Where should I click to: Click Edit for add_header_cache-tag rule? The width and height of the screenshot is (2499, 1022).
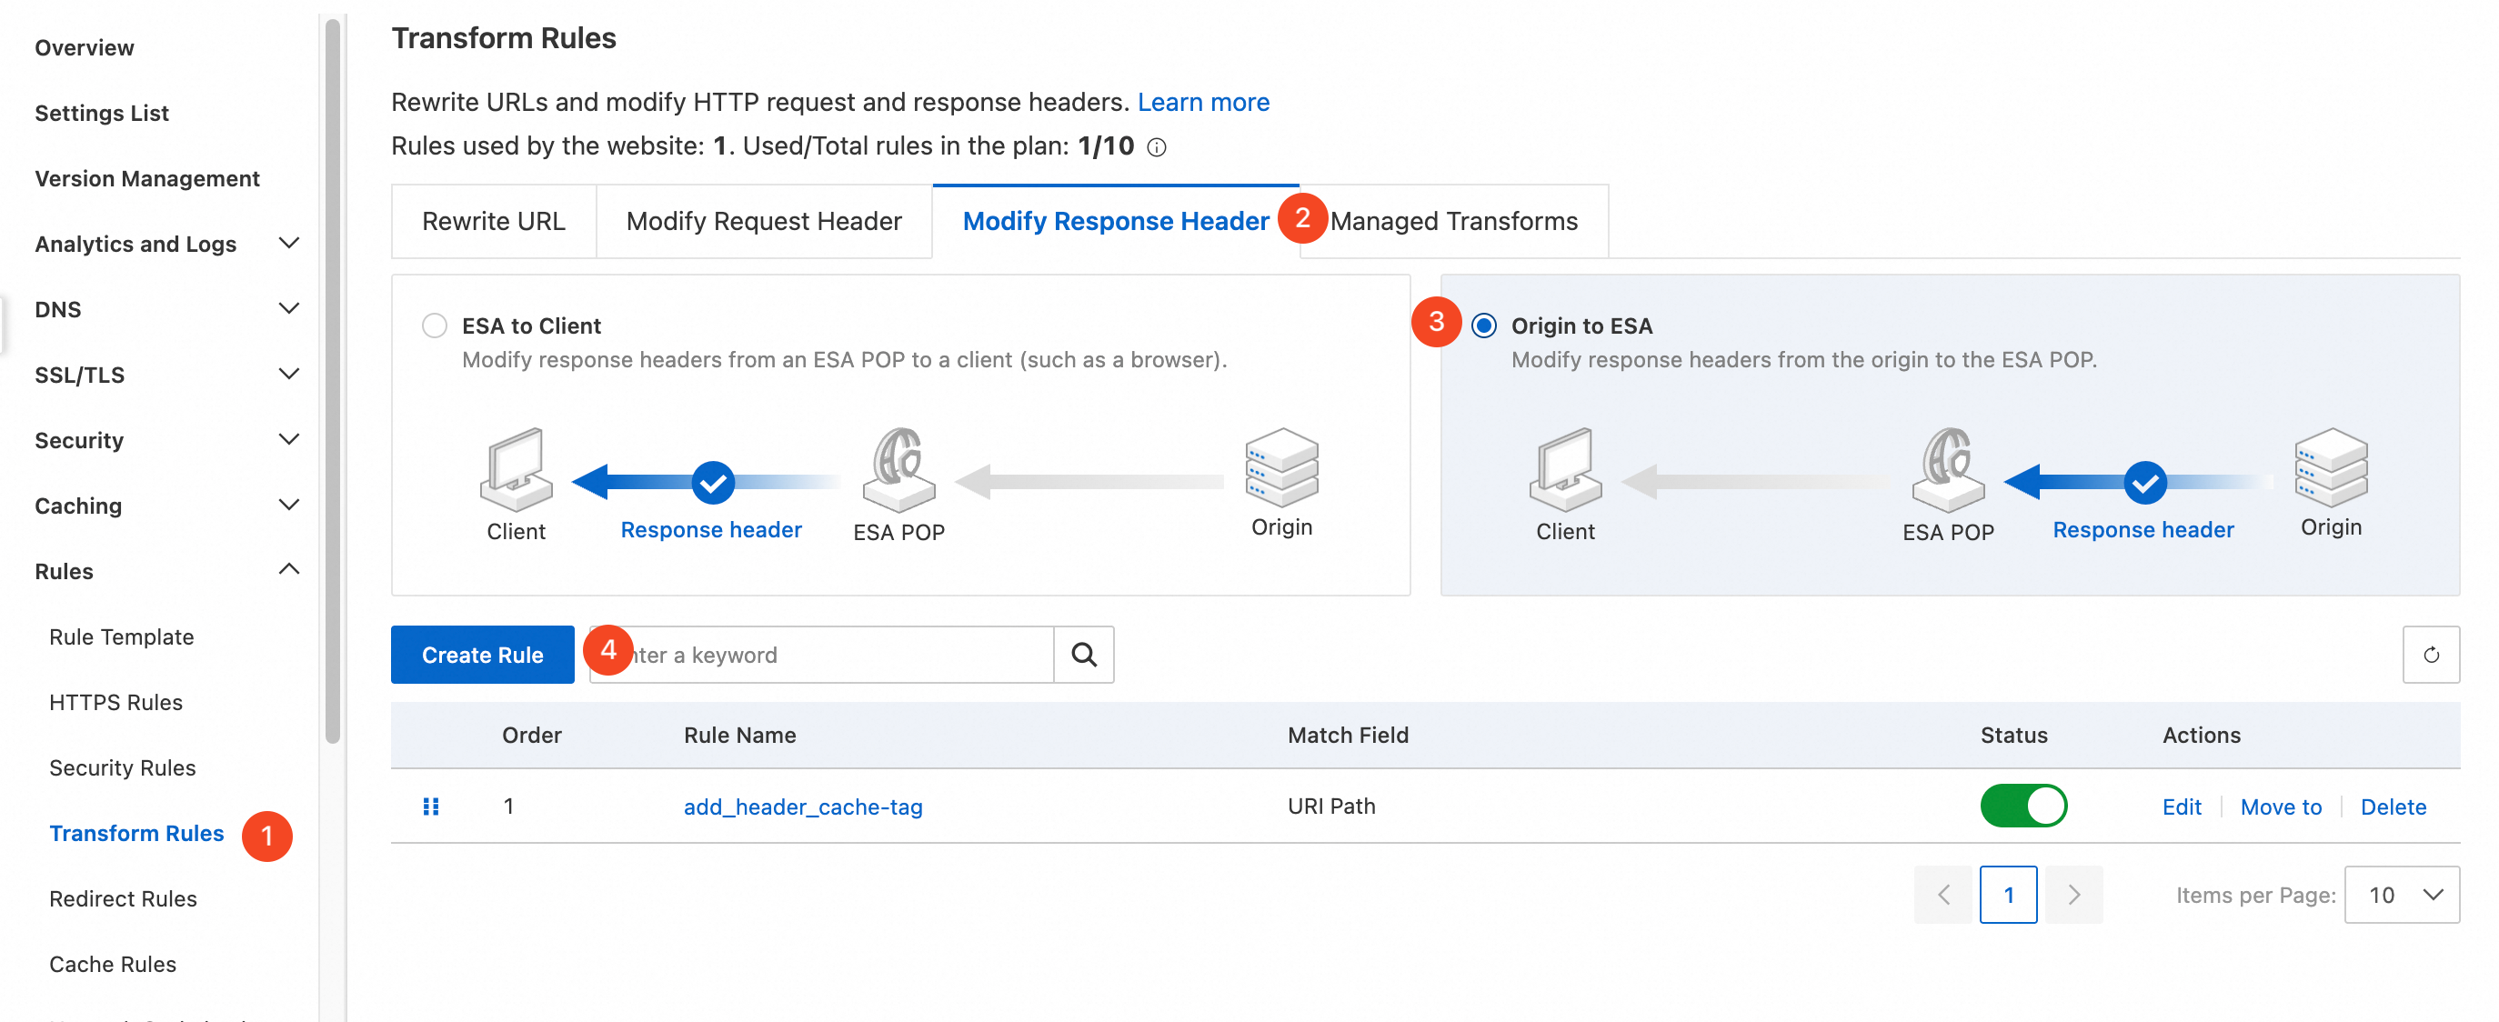[2182, 806]
